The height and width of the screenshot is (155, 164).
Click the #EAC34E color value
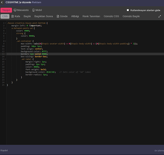point(51,72)
